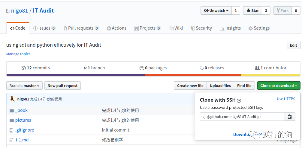View the 1 contributor link
The height and width of the screenshot is (148, 302).
(x=270, y=68)
